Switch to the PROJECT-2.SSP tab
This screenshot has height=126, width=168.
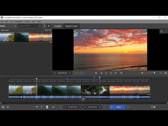[x=71, y=26]
